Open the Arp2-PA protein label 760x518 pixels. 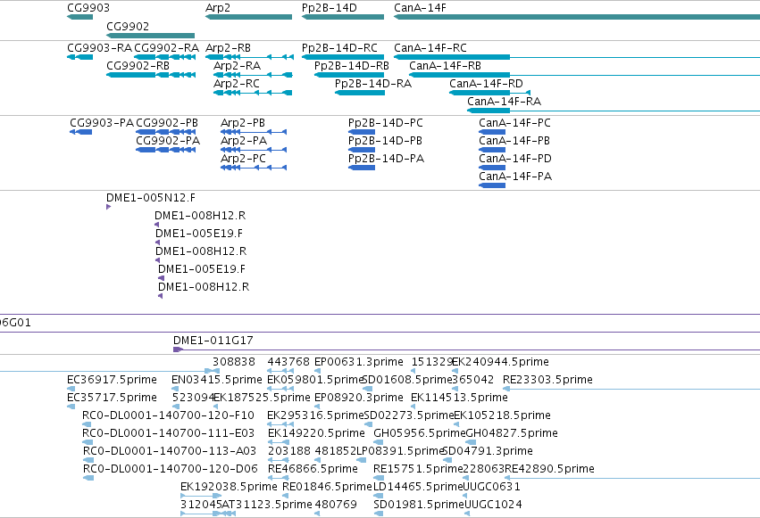coord(244,141)
